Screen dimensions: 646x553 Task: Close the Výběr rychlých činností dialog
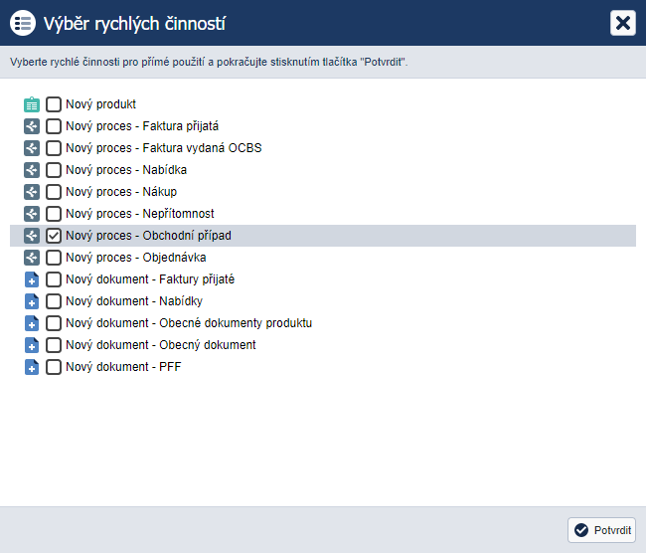pyautogui.click(x=623, y=23)
